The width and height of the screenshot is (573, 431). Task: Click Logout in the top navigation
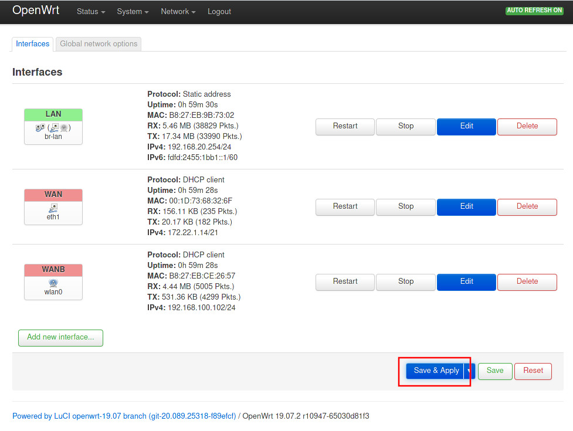(219, 11)
